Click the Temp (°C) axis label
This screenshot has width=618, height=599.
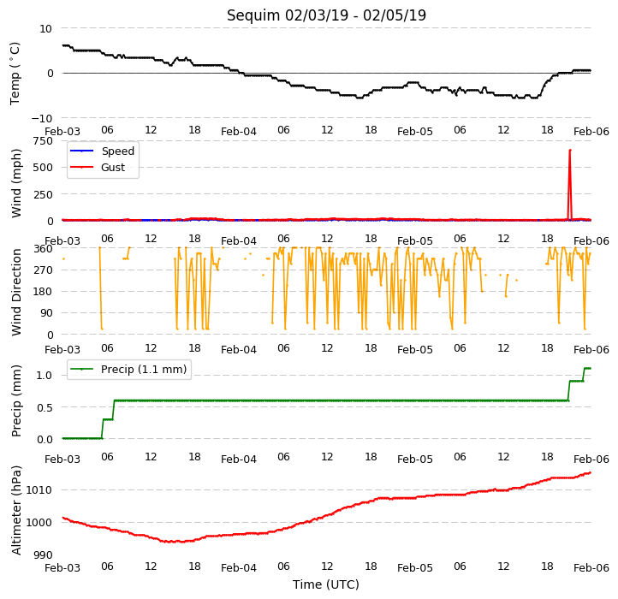click(x=15, y=74)
